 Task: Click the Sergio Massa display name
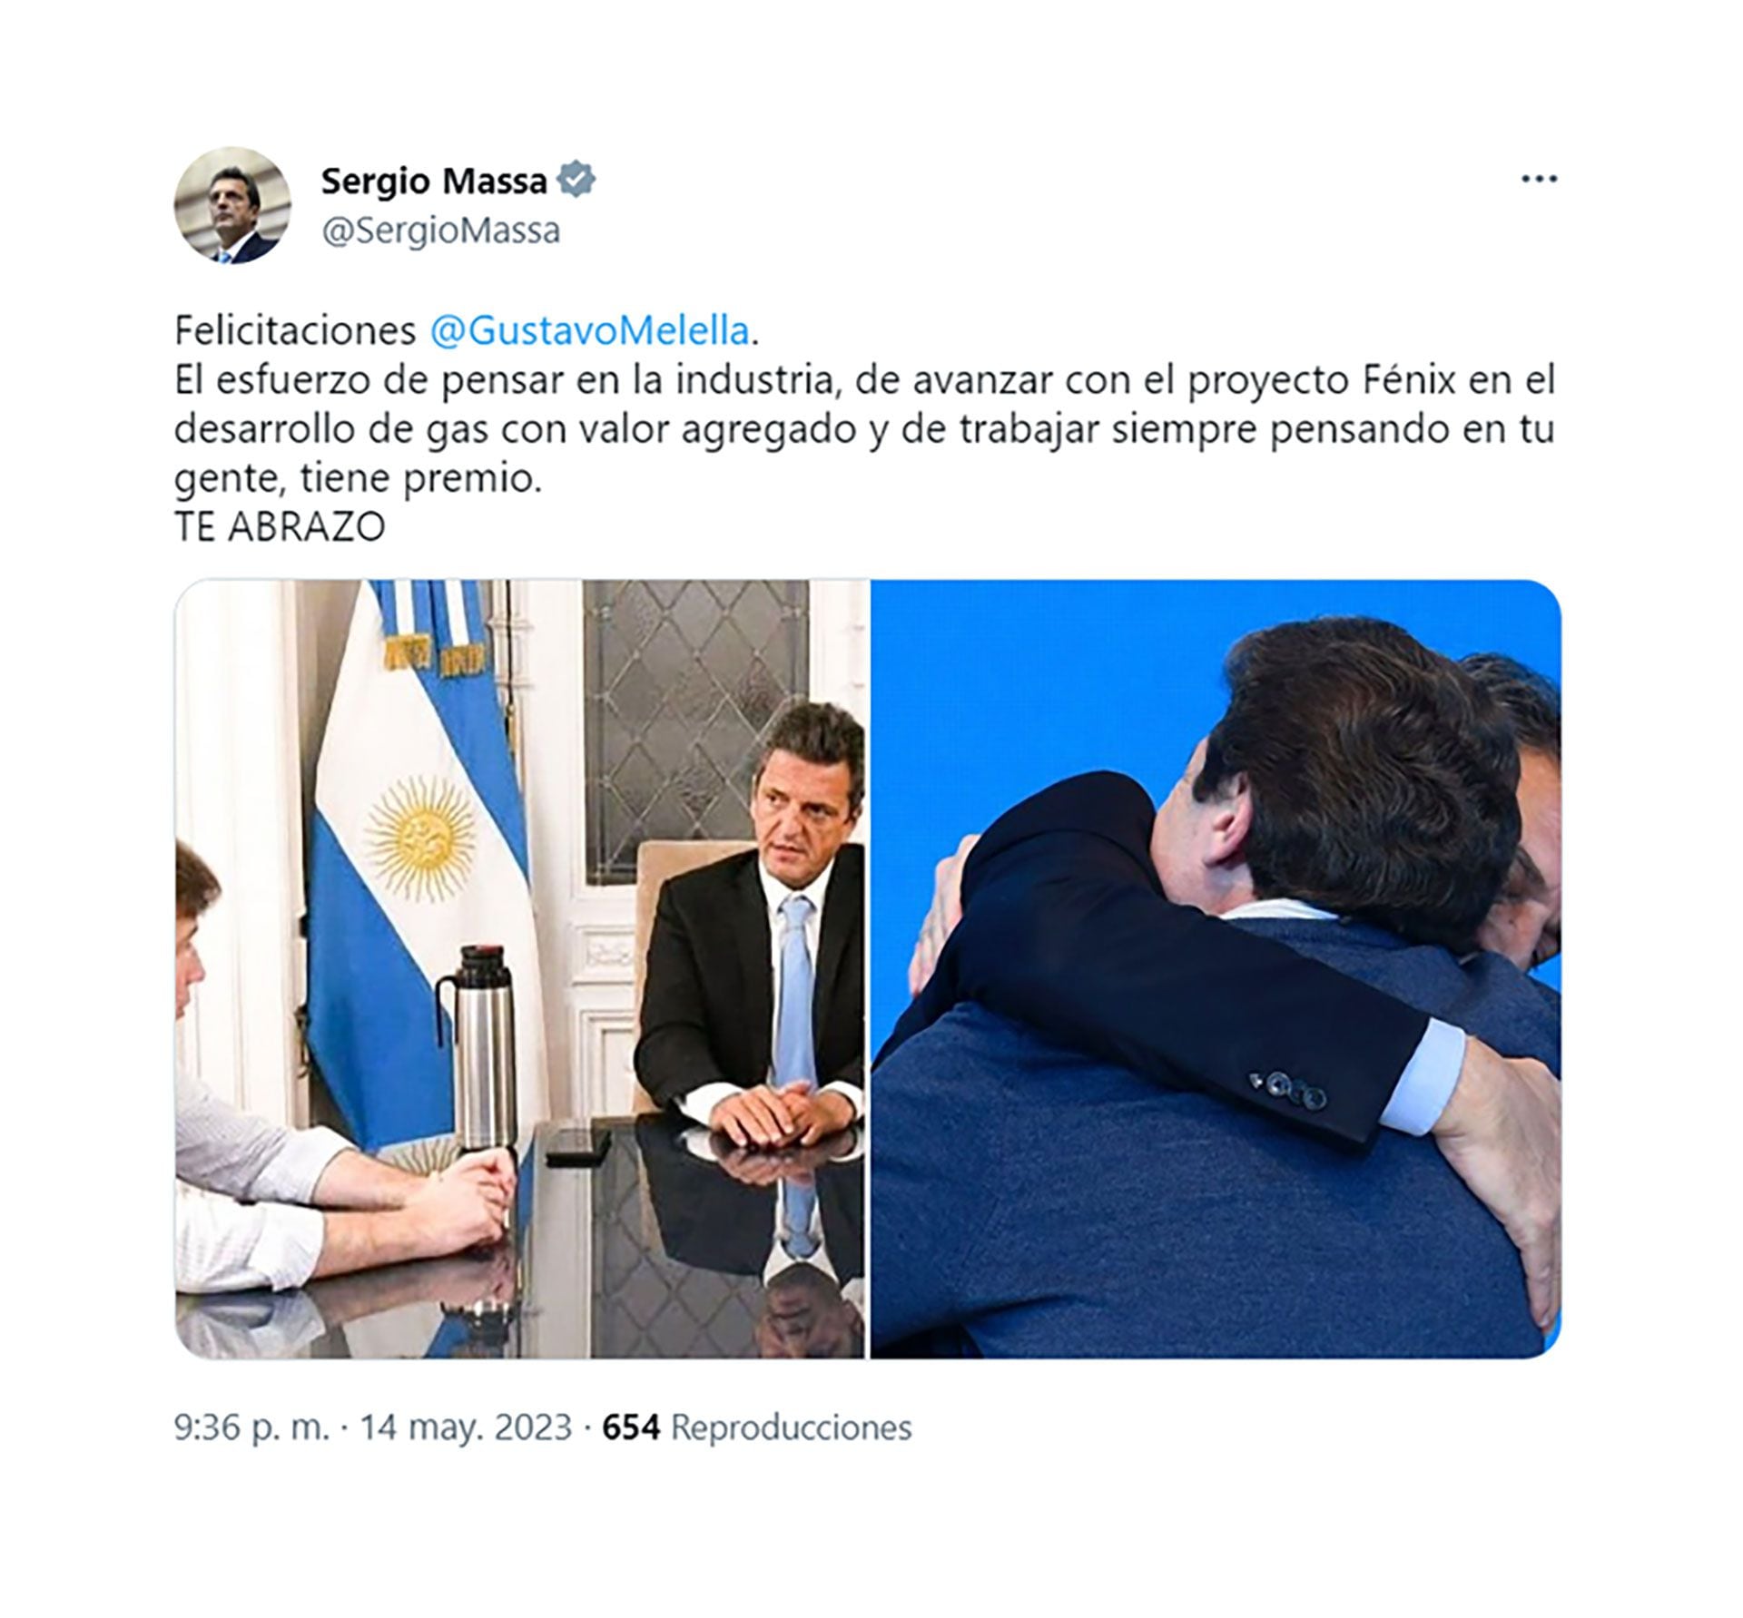[434, 181]
